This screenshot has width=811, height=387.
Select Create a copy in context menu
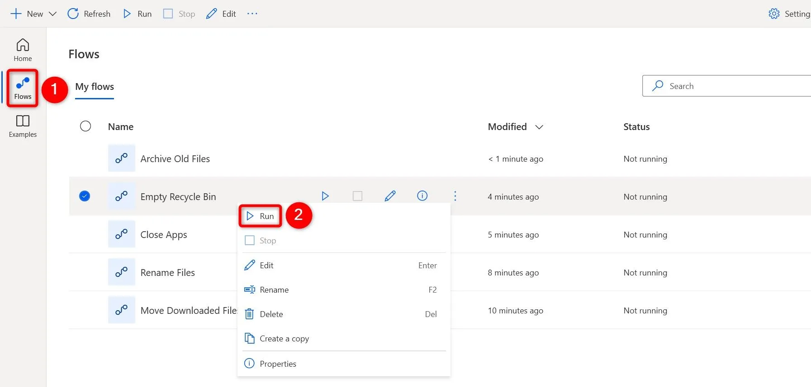[284, 339]
